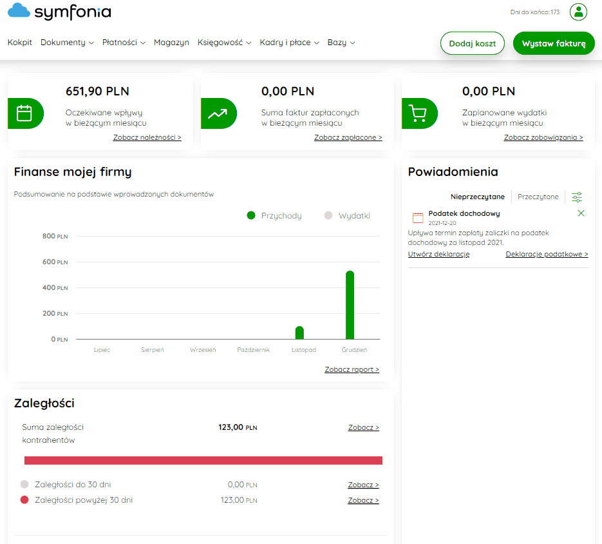Switch to Nieprzeczytane notifications tab
Viewport: 602px width, 544px height.
478,197
